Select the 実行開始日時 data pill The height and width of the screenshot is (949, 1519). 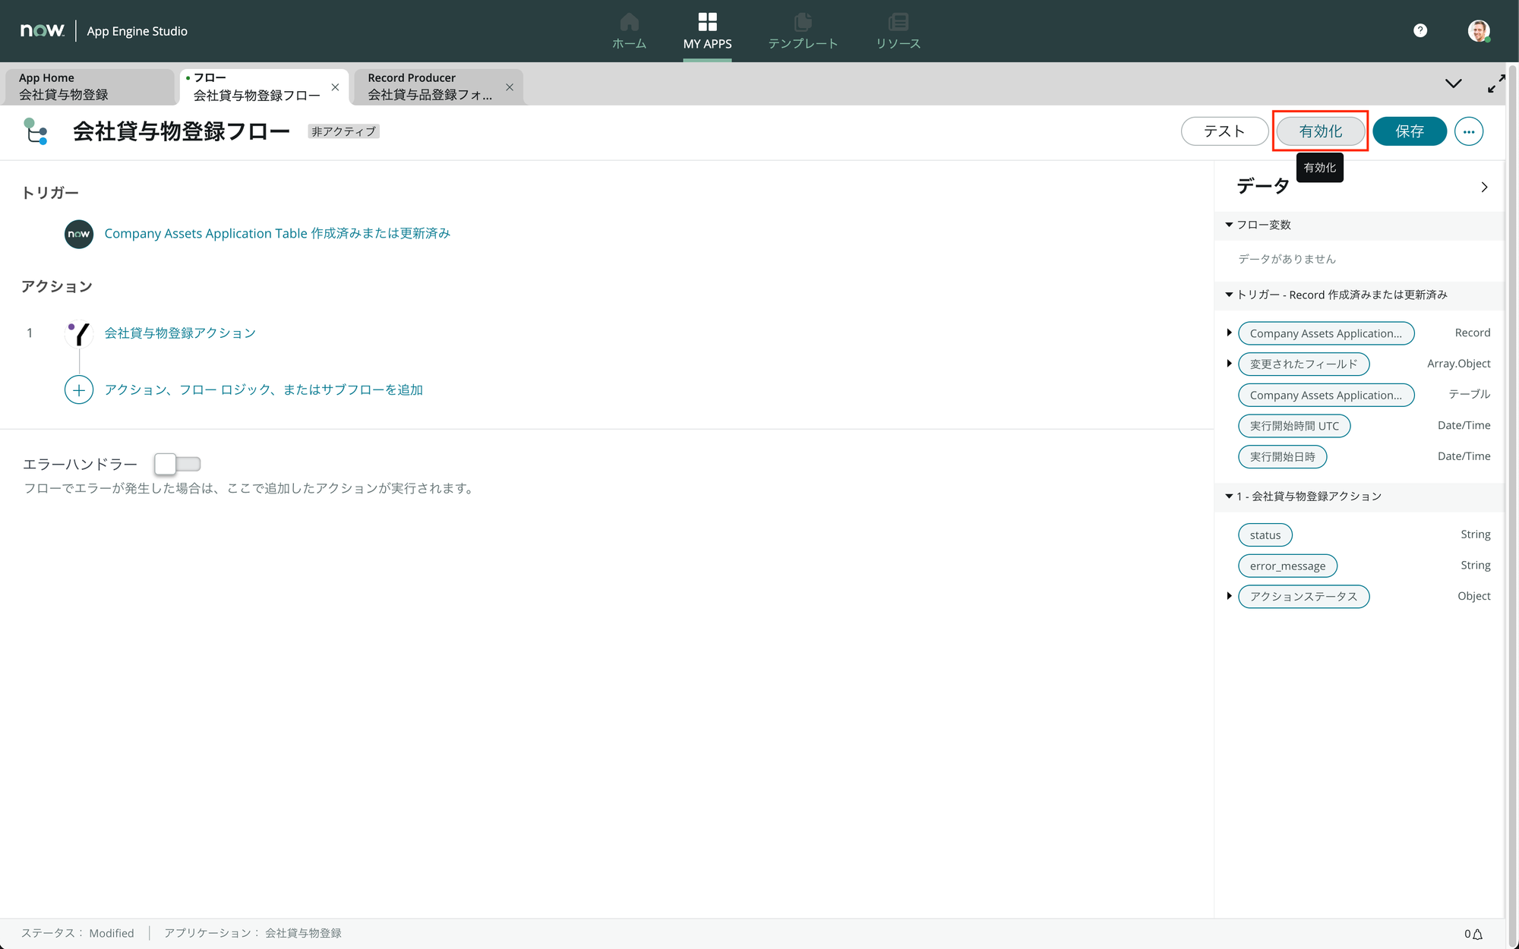click(1282, 457)
